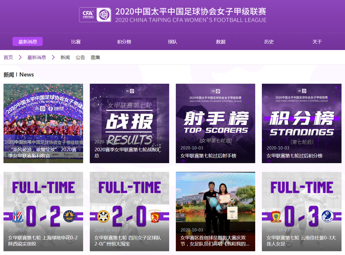Viewport: 345px width, 255px height.
Task: Open FULL-TIME 0-2 Shanghai match card
Action: [43, 212]
